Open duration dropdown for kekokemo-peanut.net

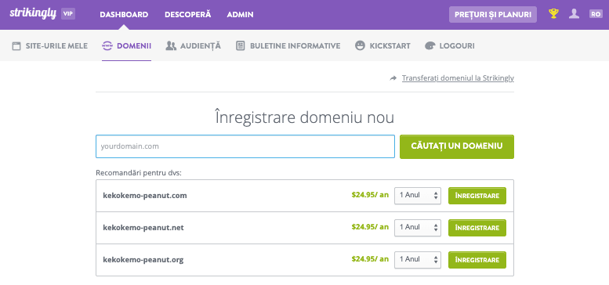418,228
